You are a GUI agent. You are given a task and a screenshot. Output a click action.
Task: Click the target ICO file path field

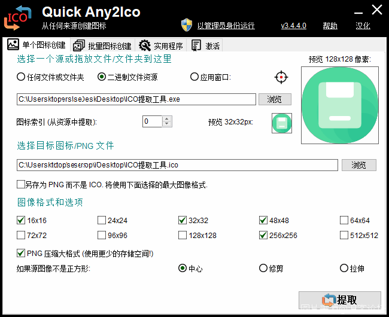[x=177, y=165]
